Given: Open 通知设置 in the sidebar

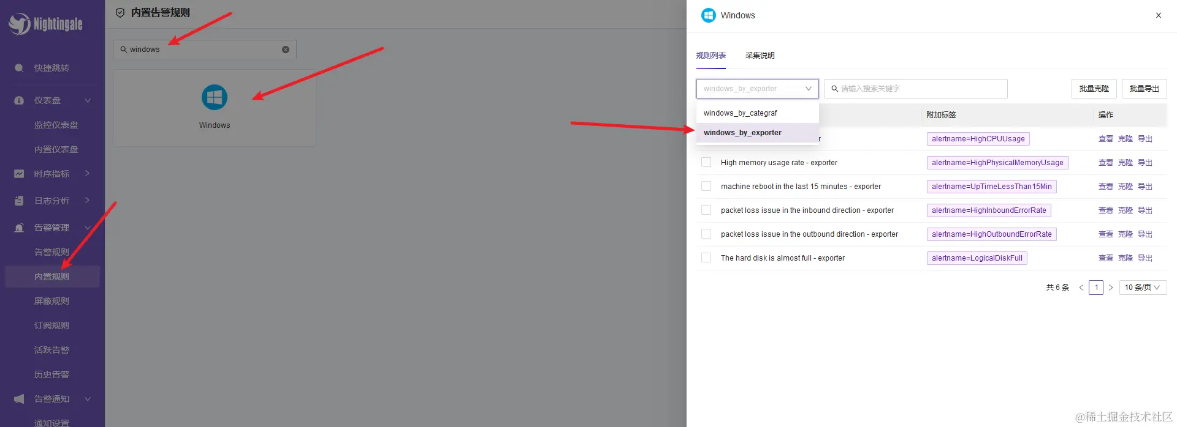Looking at the screenshot, I should [x=52, y=422].
